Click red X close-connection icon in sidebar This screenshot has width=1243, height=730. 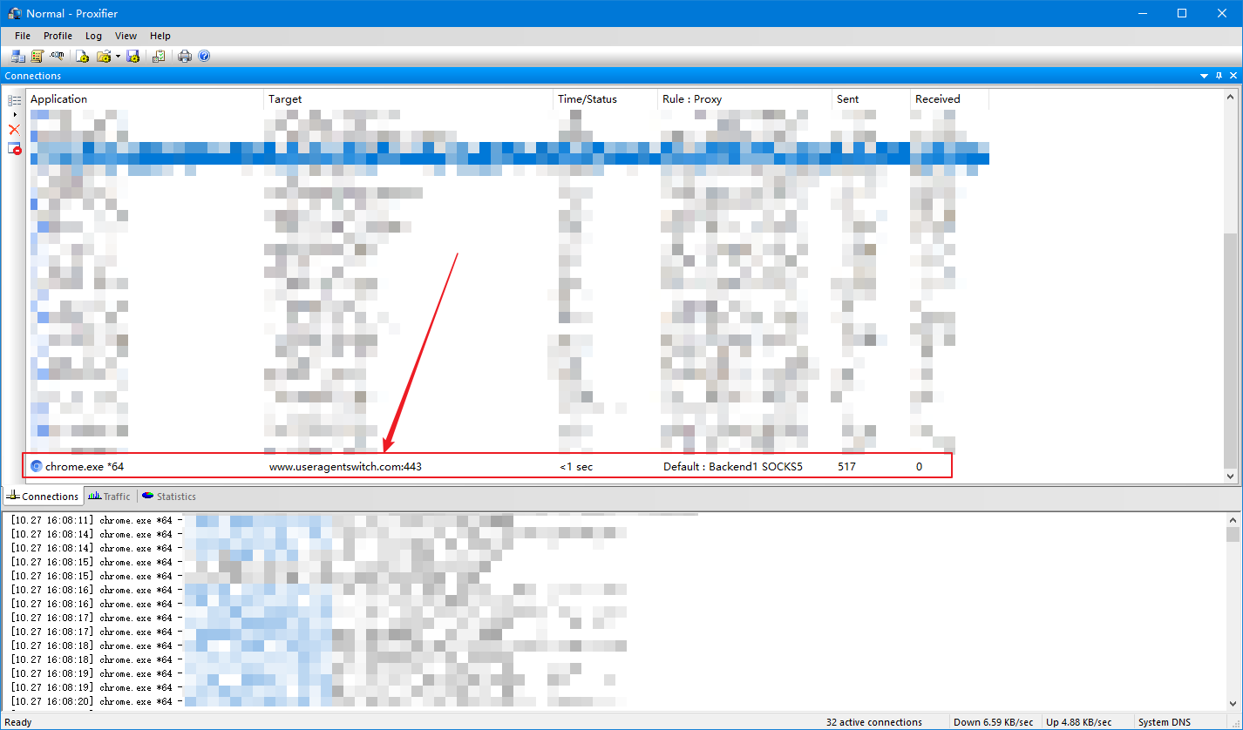pos(14,130)
